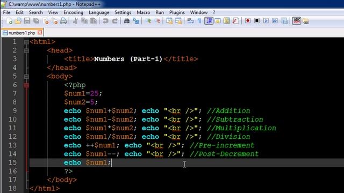
Task: Click the Close All toolbar icon
Action: pos(54,21)
